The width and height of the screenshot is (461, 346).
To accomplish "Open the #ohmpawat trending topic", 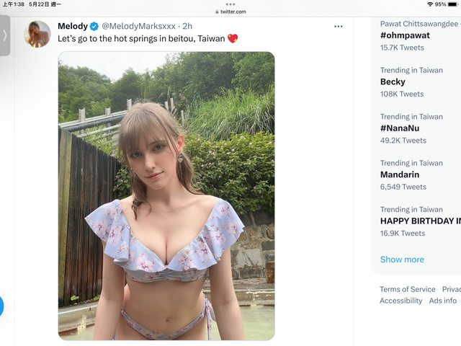I will tap(406, 35).
